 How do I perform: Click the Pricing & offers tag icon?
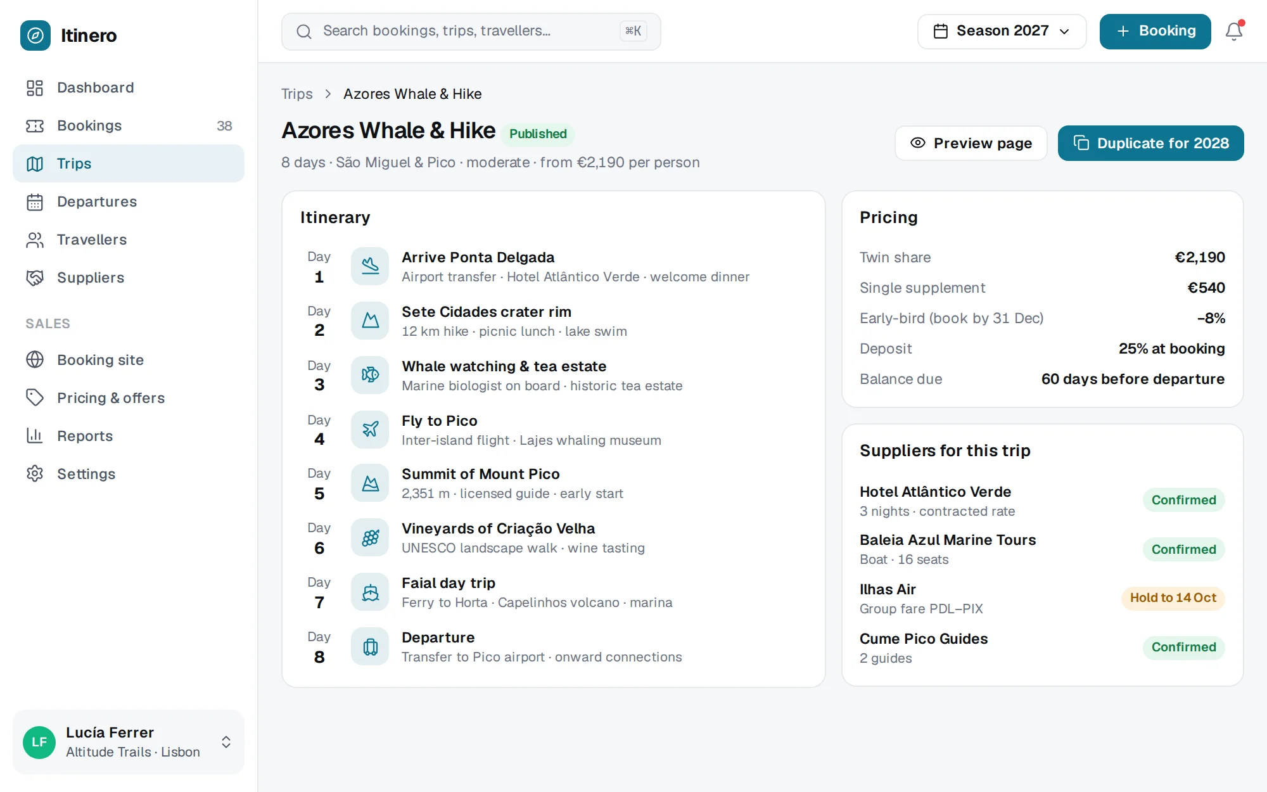[35, 398]
